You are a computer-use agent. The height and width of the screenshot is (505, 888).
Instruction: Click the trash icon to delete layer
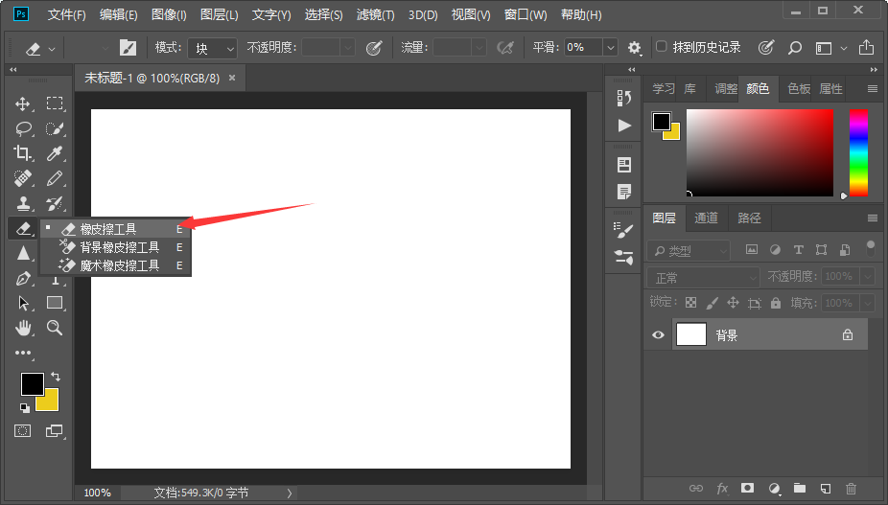[x=851, y=488]
